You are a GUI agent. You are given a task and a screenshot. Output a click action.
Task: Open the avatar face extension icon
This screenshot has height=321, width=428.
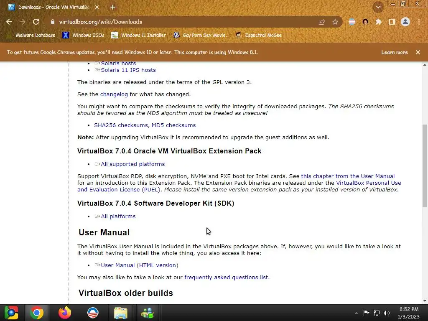(x=365, y=22)
